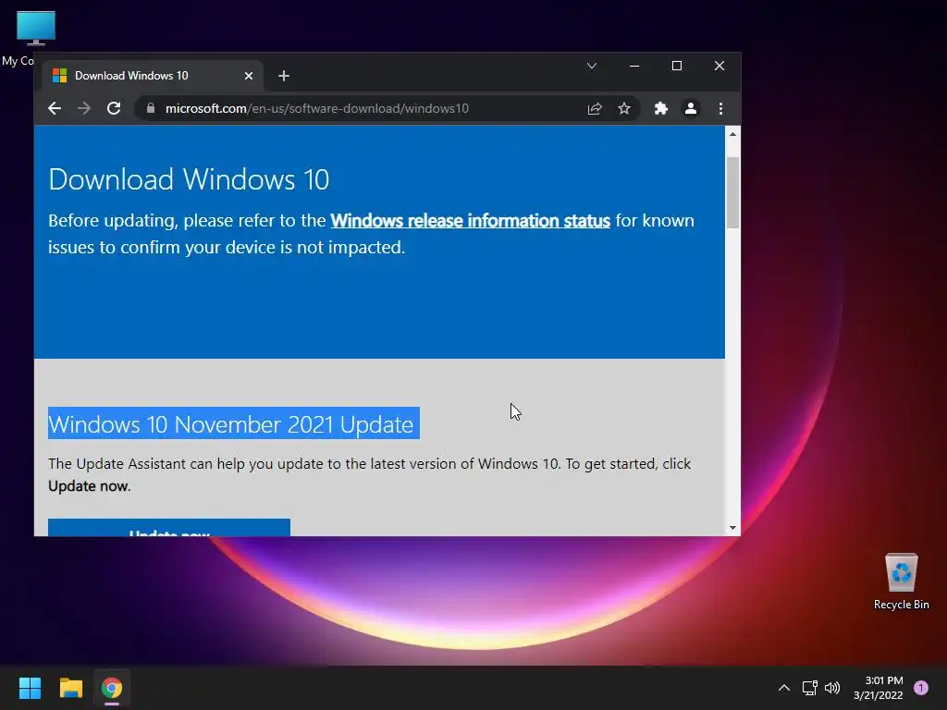Click the scrollbar up arrow
Image resolution: width=947 pixels, height=710 pixels.
(x=732, y=134)
